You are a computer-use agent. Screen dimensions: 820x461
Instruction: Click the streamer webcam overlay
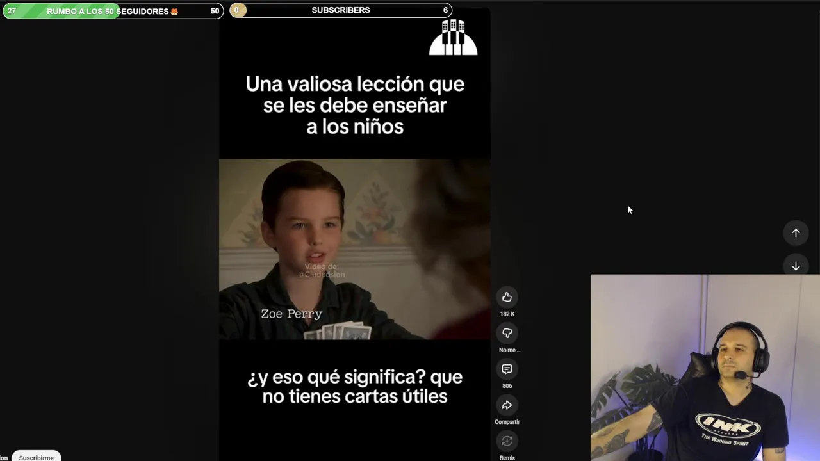tap(705, 368)
